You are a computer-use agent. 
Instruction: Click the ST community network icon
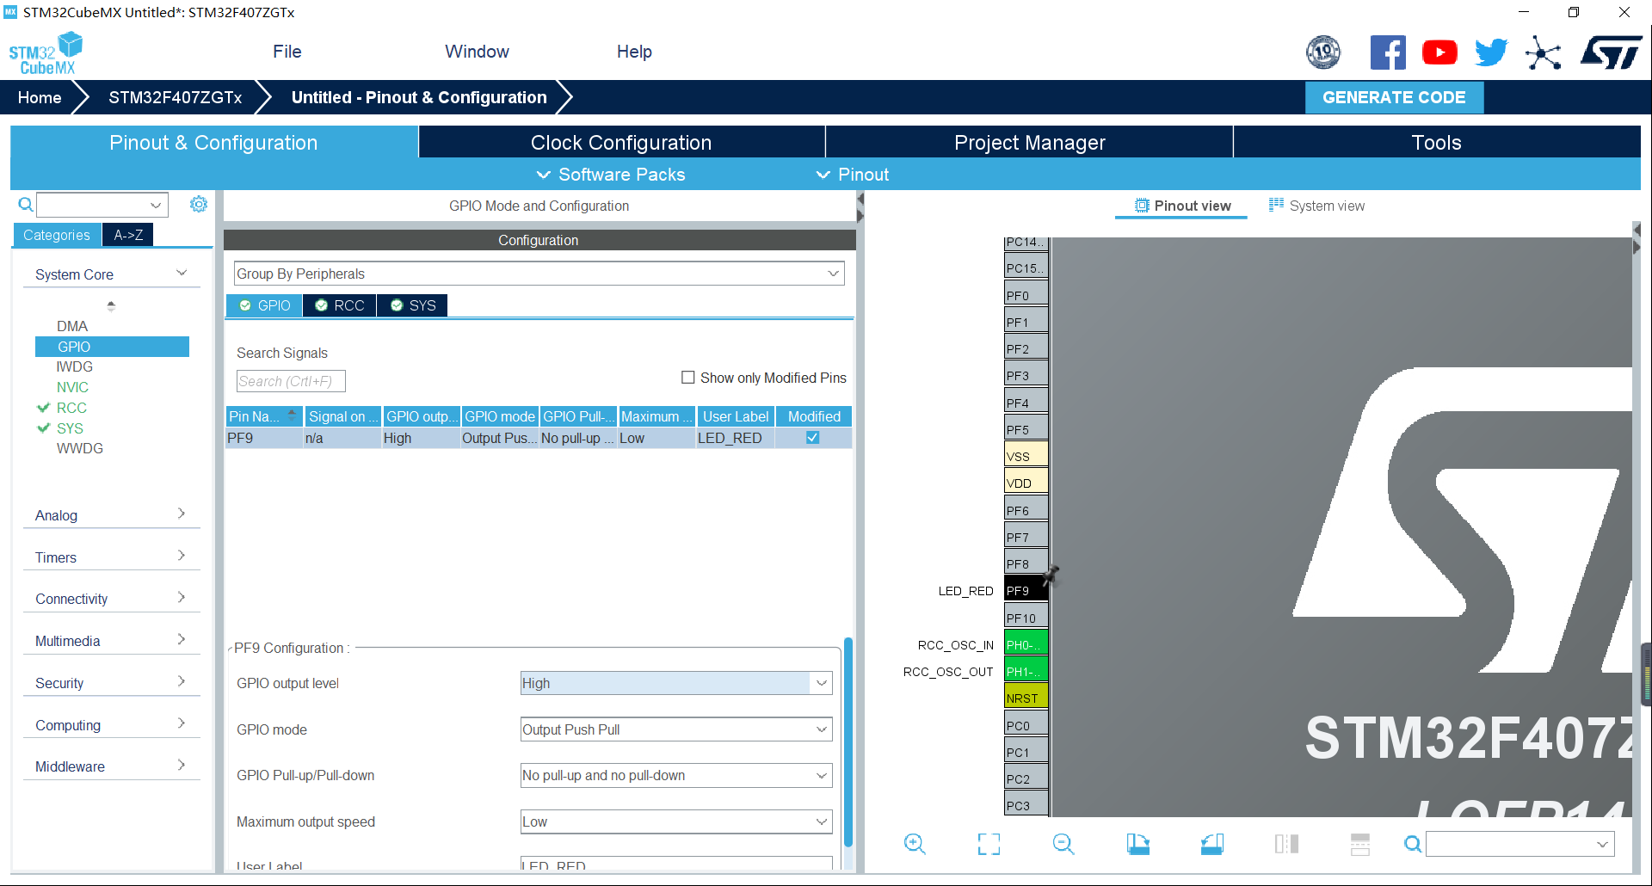coord(1544,52)
